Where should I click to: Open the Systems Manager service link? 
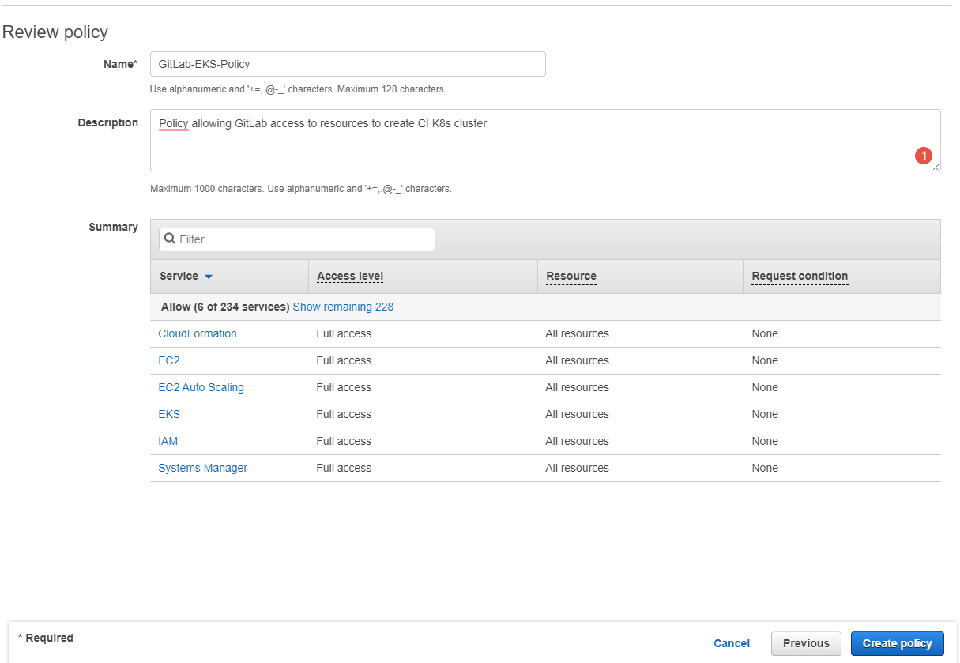(x=203, y=468)
